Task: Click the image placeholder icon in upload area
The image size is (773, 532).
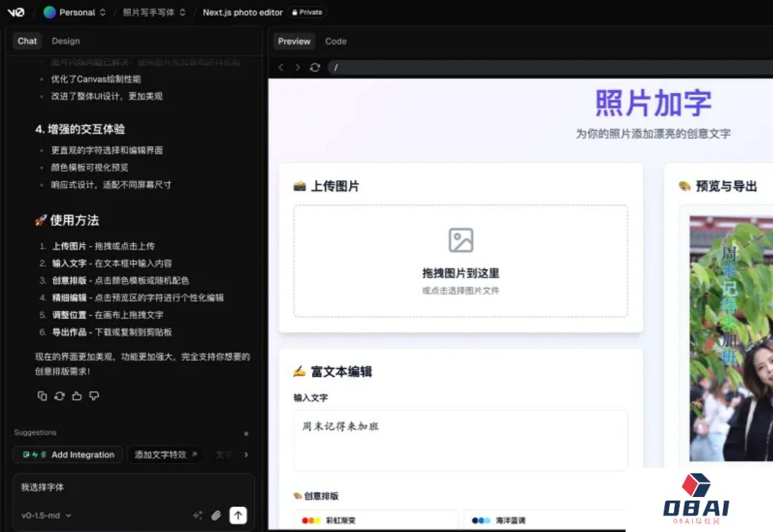Action: [x=461, y=240]
